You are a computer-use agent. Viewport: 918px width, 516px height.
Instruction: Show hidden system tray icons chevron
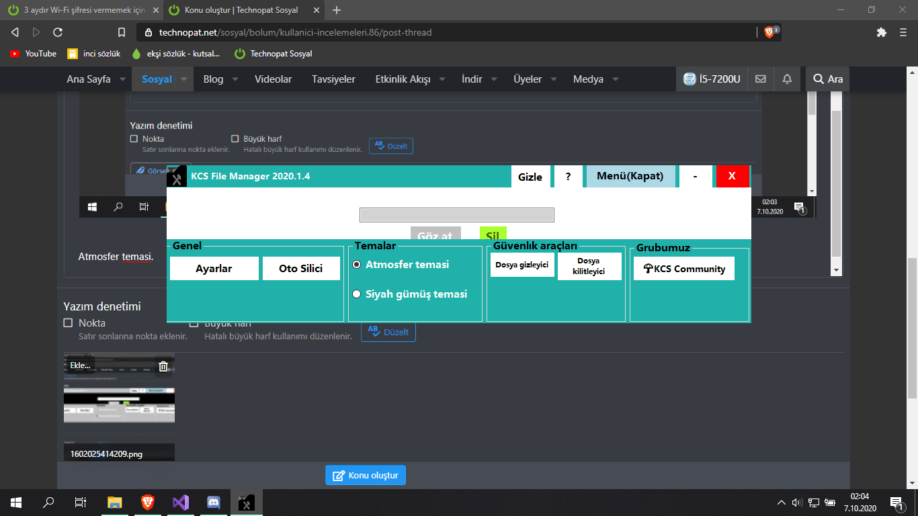(781, 502)
